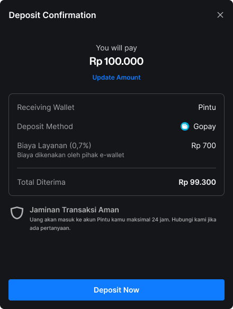Close the Deposit Confirmation dialog

click(220, 15)
